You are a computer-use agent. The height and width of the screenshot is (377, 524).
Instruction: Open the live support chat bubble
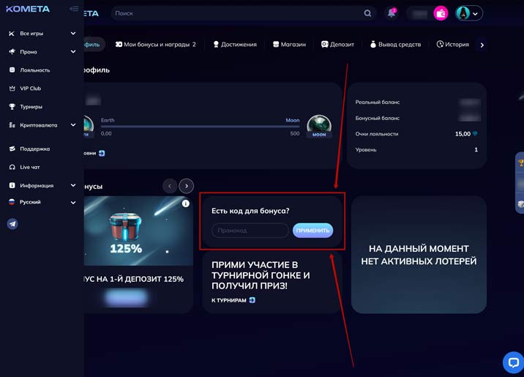click(x=512, y=362)
